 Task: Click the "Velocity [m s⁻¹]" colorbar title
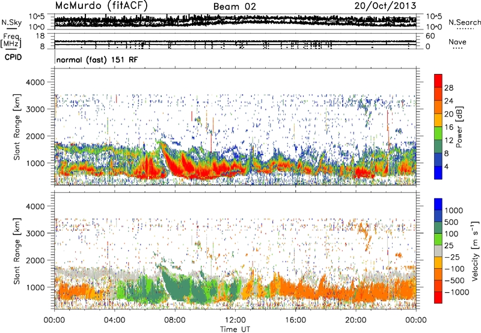point(475,251)
